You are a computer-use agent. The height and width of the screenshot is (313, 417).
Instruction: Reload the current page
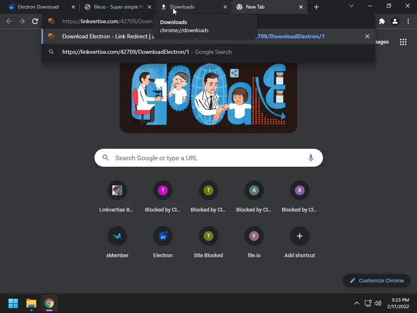35,21
